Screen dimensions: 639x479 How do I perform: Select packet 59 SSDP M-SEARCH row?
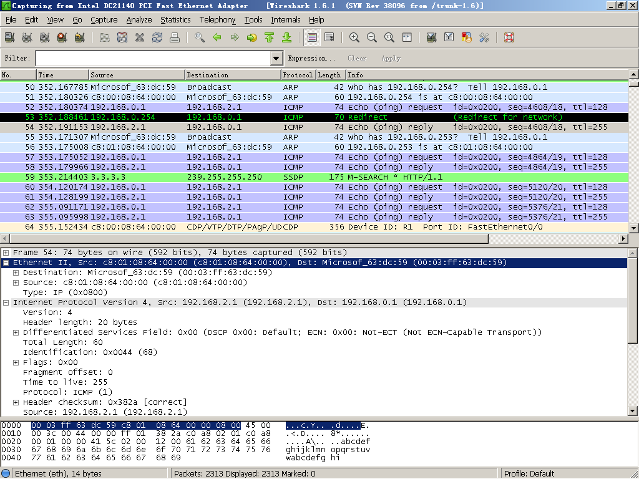(314, 177)
